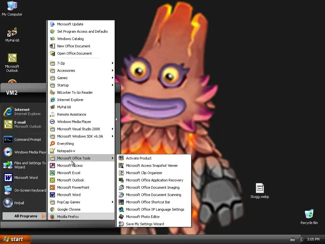Click Windows Media Player icon in programs list
This screenshot has width=325, height=244.
52,122
